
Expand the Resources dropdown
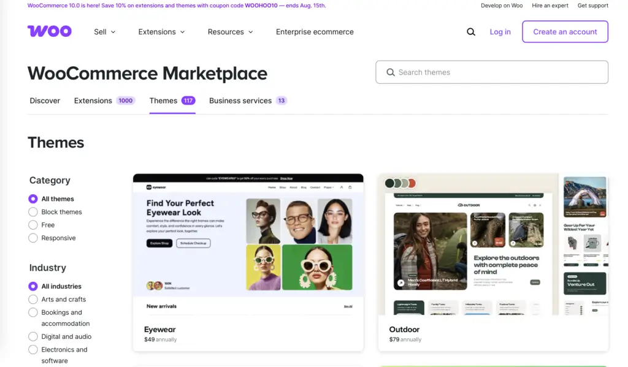pos(230,31)
